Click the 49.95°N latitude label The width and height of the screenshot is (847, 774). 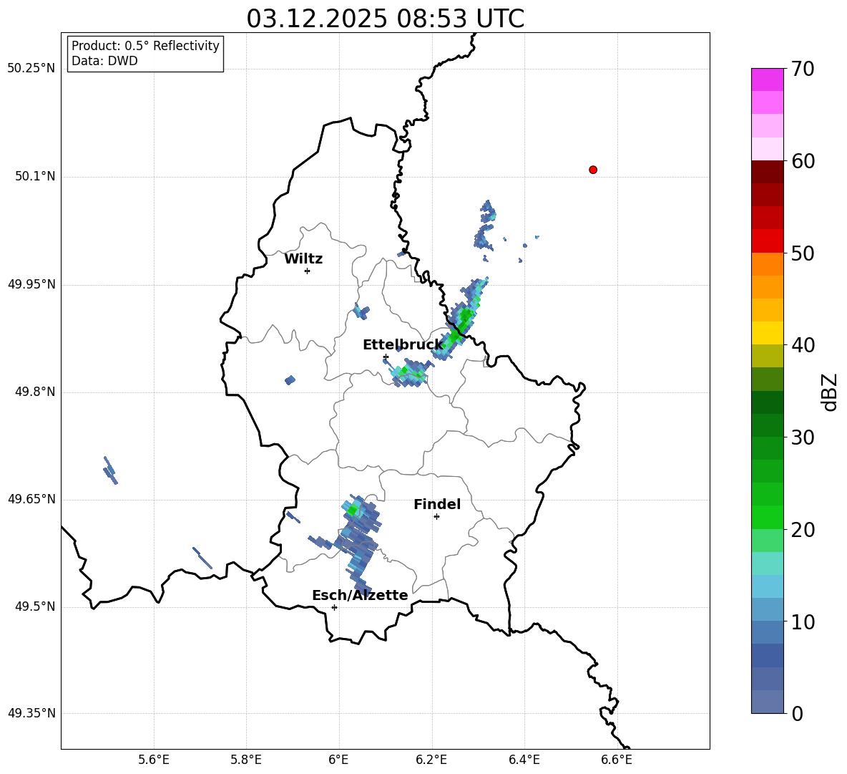pos(31,284)
